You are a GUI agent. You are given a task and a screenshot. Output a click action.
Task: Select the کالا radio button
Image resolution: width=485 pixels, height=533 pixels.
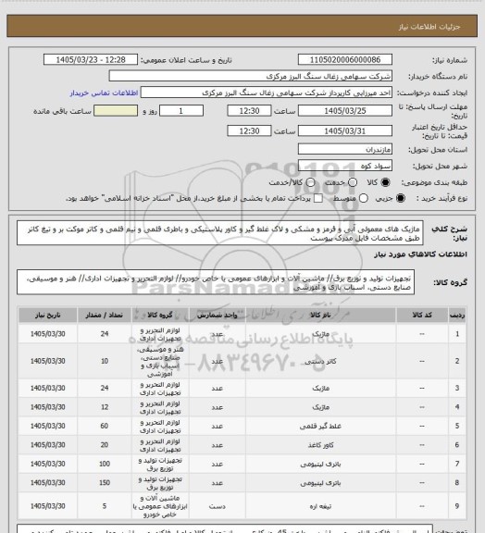pyautogui.click(x=385, y=182)
